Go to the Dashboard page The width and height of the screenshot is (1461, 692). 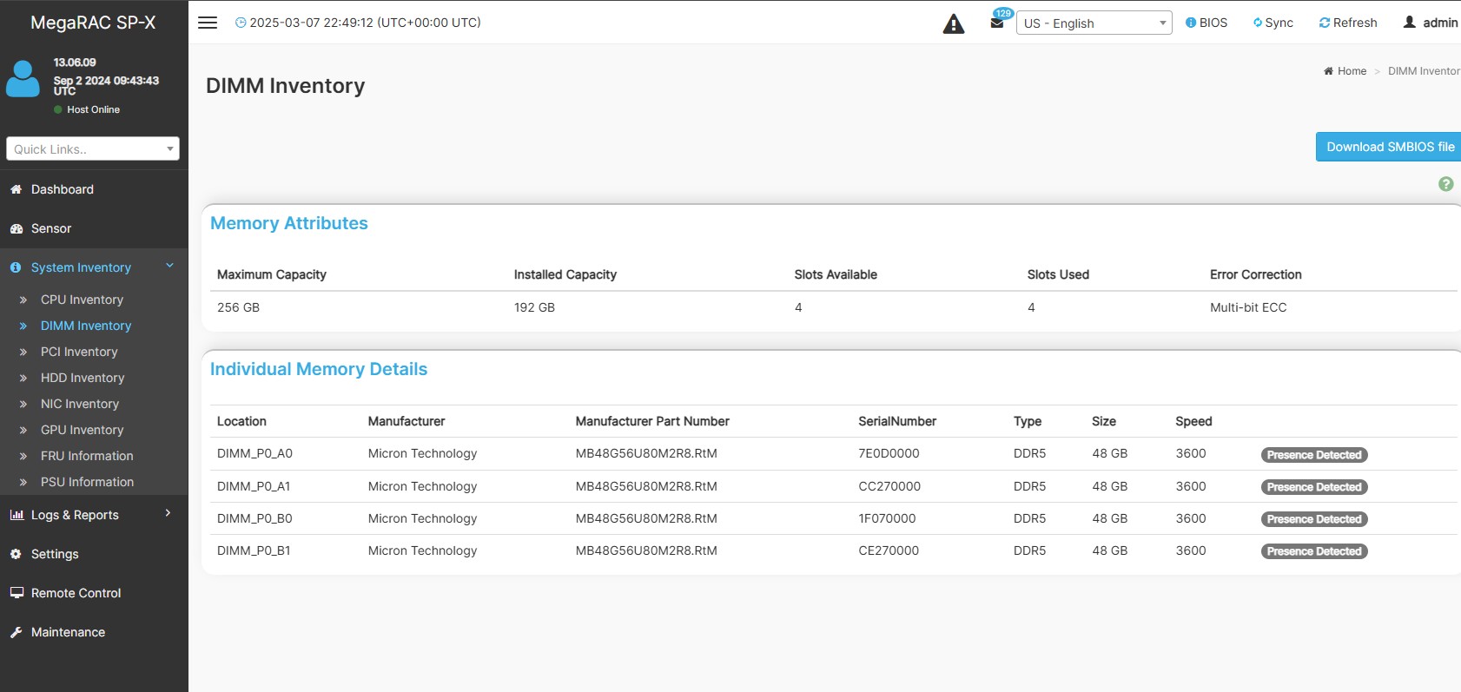coord(62,189)
